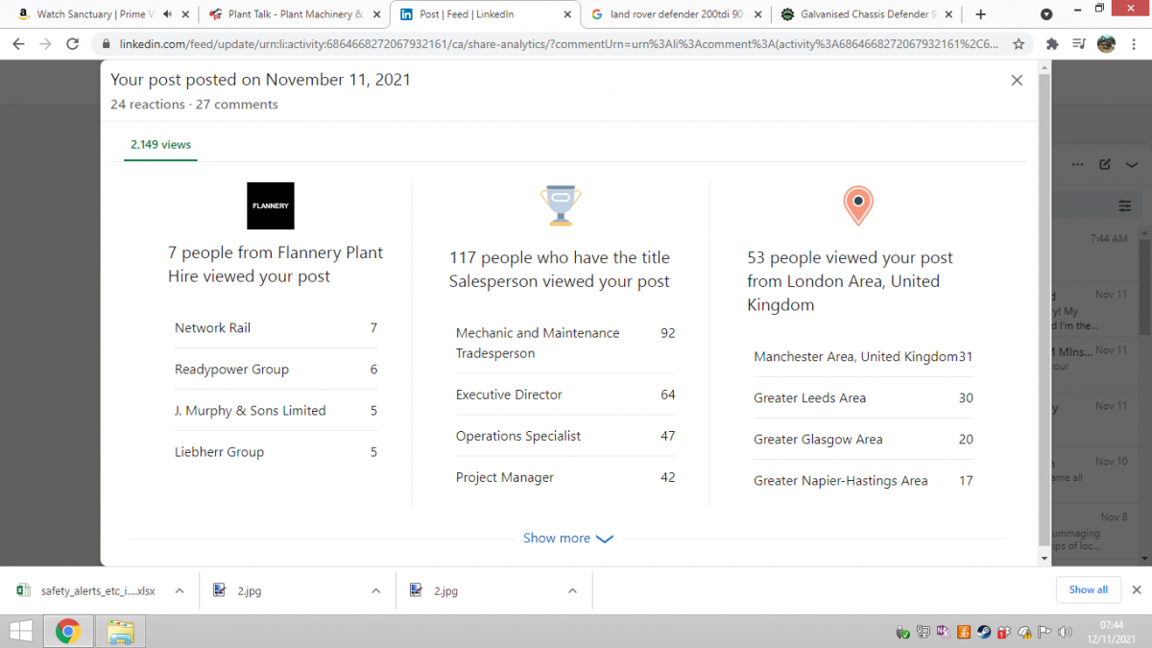Image resolution: width=1152 pixels, height=648 pixels.
Task: Click the OneNote clipper tray icon
Action: 943,632
